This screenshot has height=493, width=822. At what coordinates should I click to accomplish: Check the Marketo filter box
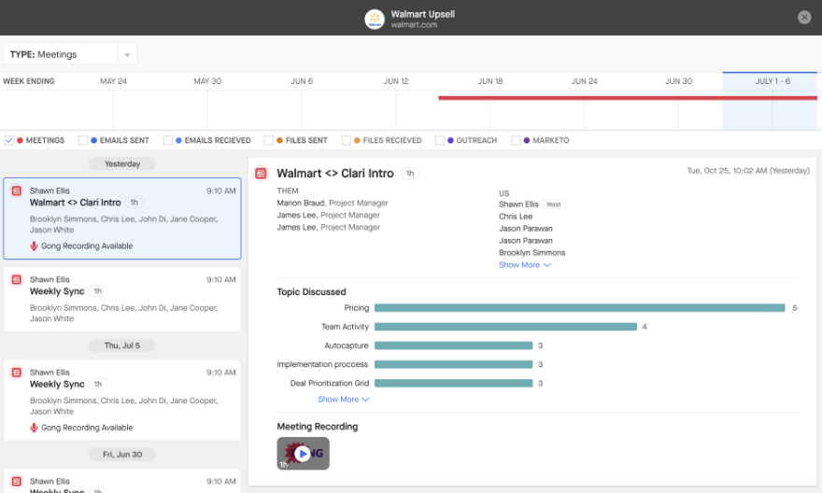[516, 140]
